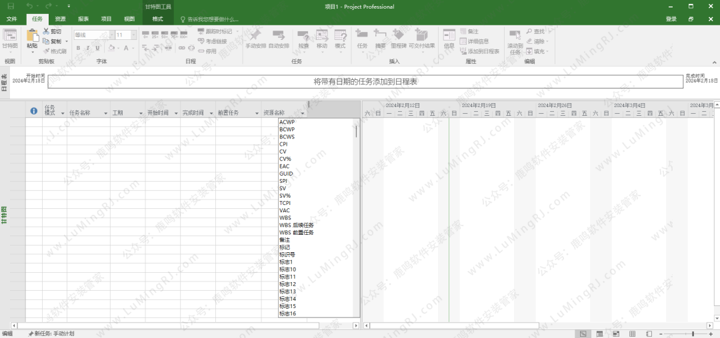720x338 pixels.
Task: Open the 工期 column filter dropdown
Action: pos(141,113)
